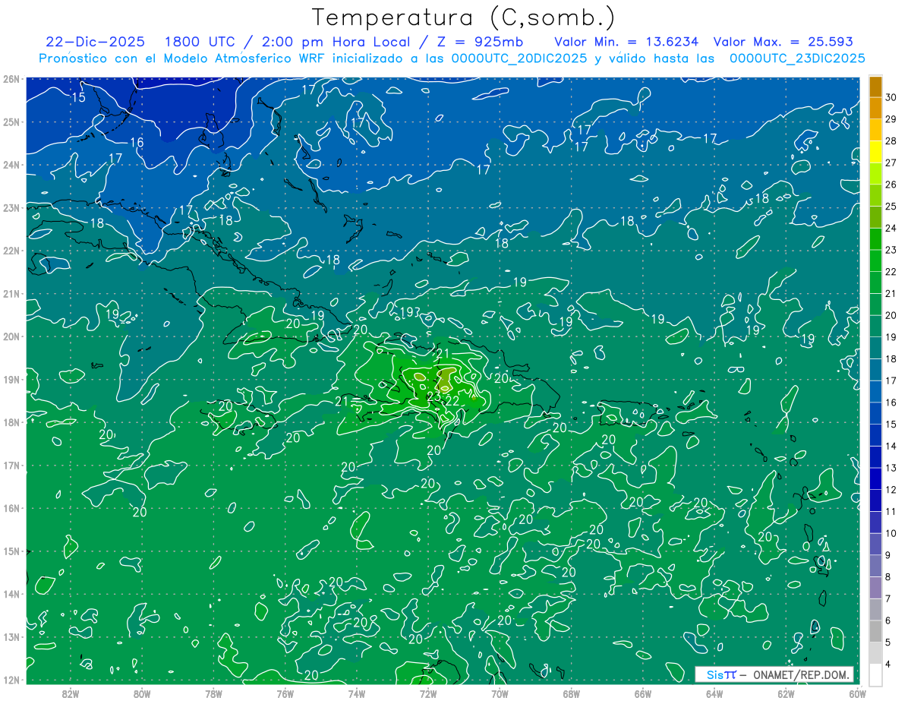Image resolution: width=911 pixels, height=704 pixels.
Task: Click '0000UTC_23DIC2025' valid-until text
Action: (797, 58)
